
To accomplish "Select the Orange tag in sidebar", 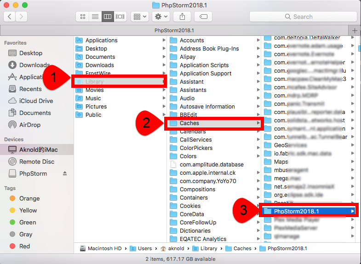I will [x=29, y=199].
